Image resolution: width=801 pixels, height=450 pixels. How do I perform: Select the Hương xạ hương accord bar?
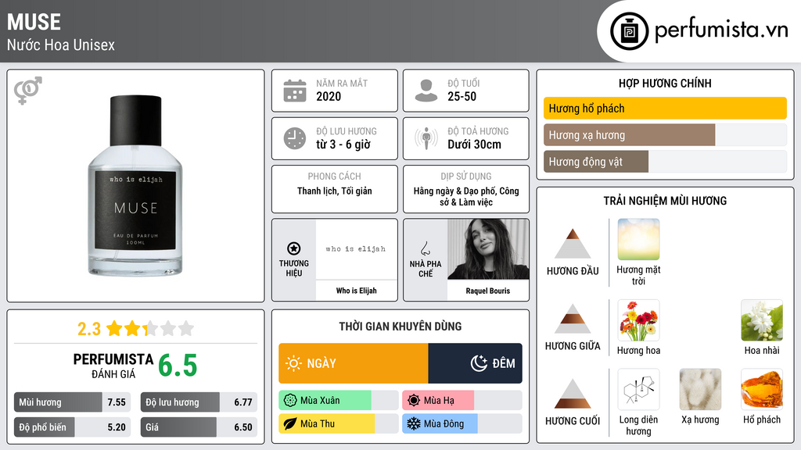click(x=665, y=134)
